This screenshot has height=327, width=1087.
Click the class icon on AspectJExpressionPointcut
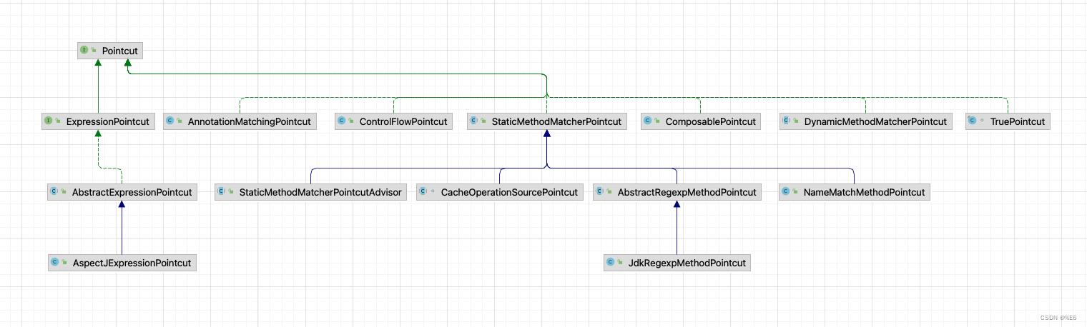pos(55,263)
